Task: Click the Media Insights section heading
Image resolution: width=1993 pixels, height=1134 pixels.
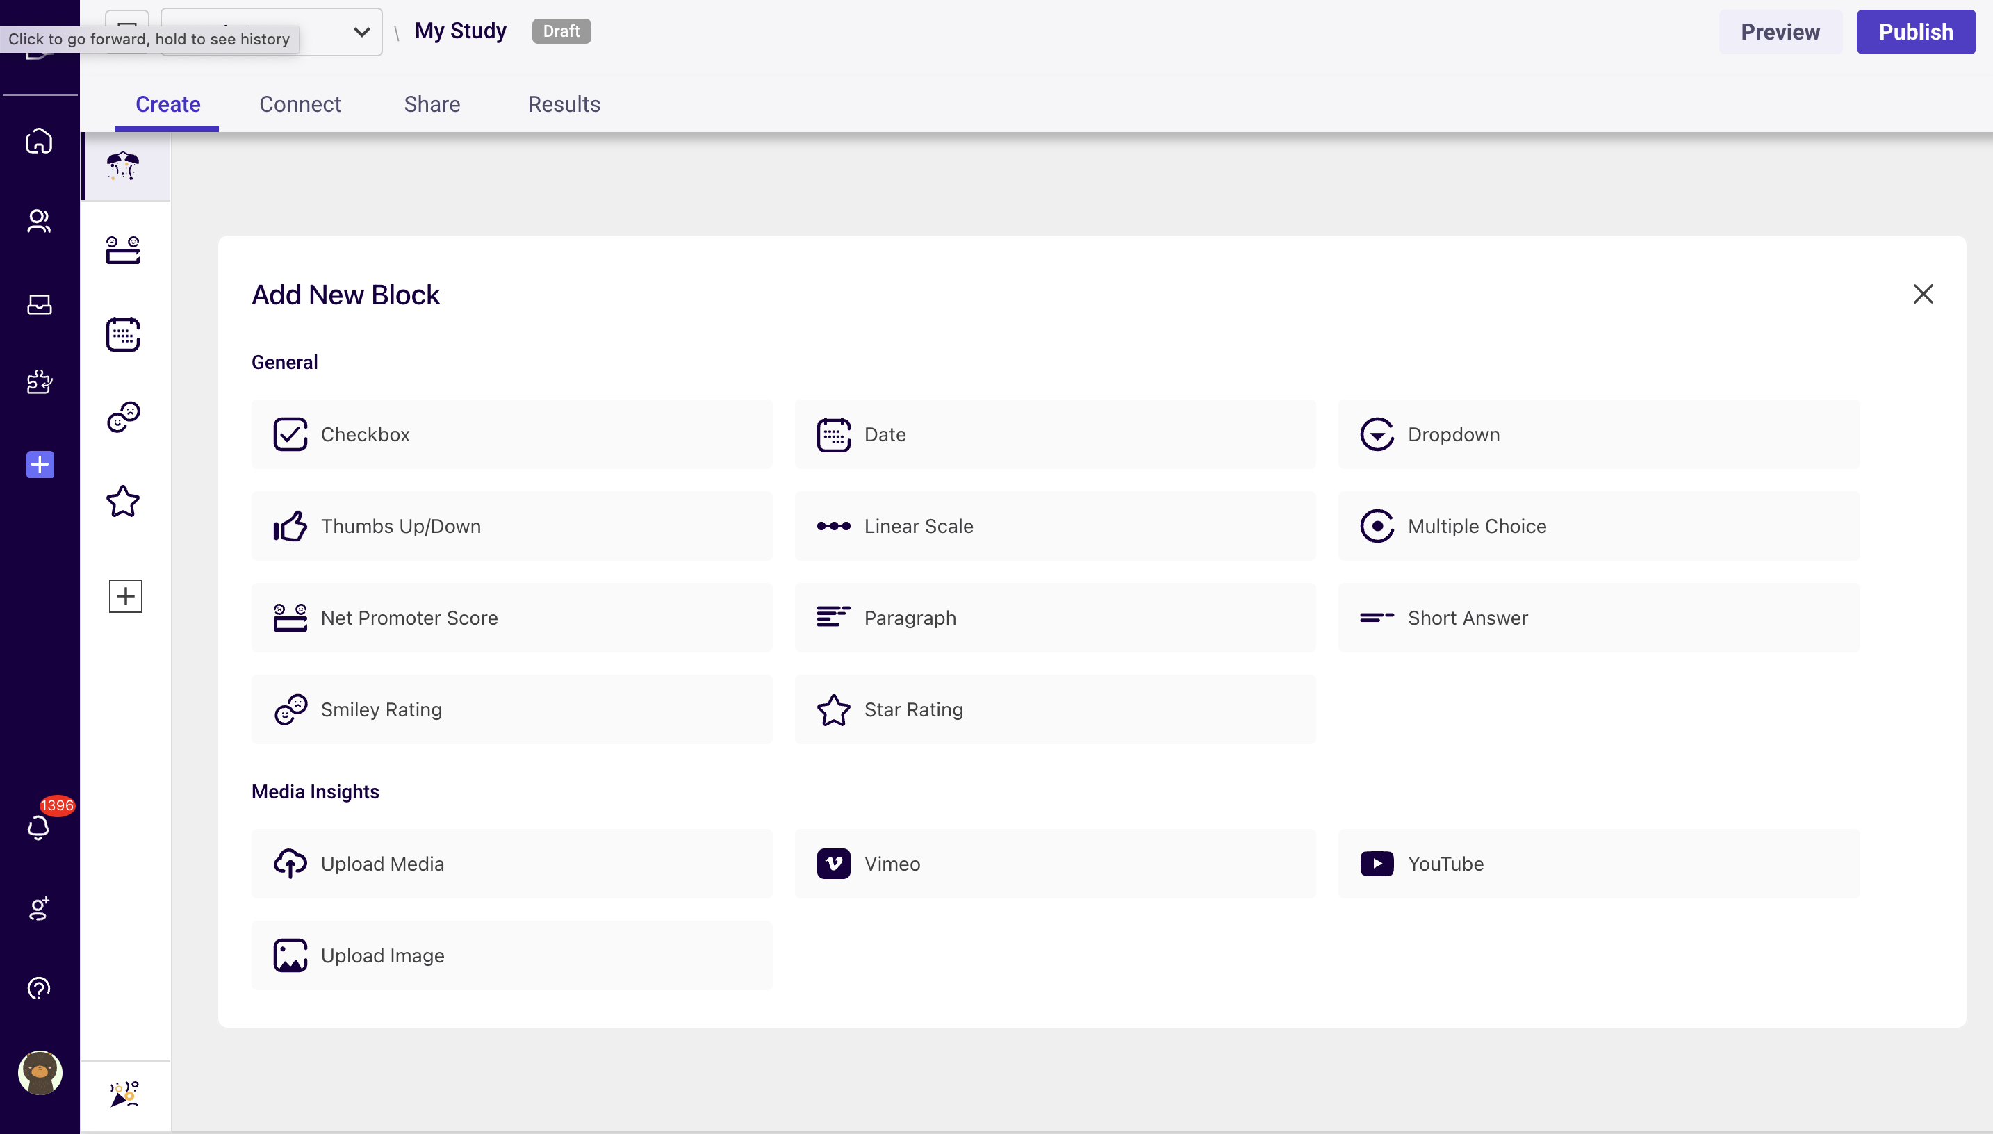Action: click(315, 791)
